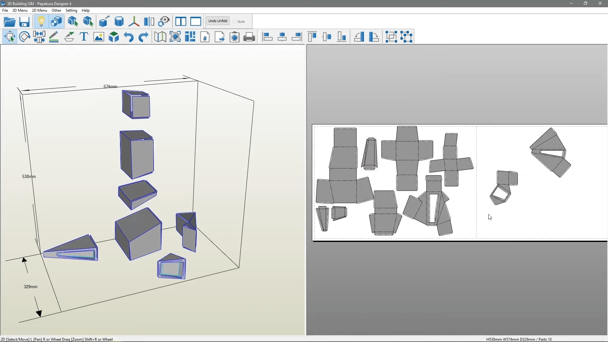Click the green-top 3D cube icon

[114, 37]
